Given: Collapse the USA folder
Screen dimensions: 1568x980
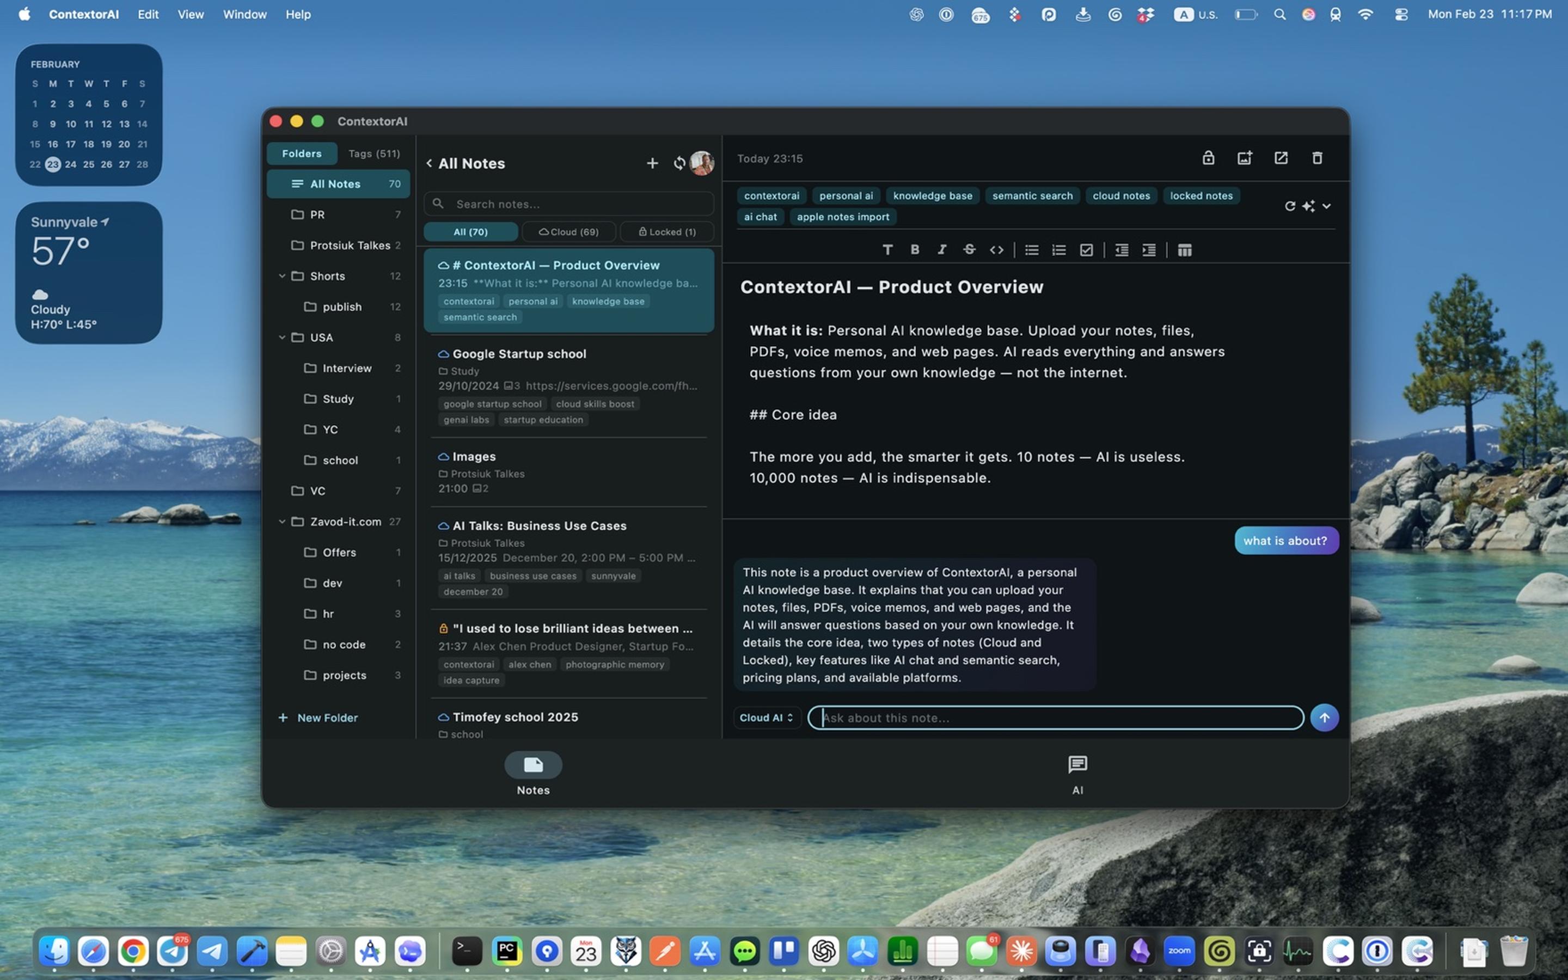Looking at the screenshot, I should pyautogui.click(x=282, y=338).
